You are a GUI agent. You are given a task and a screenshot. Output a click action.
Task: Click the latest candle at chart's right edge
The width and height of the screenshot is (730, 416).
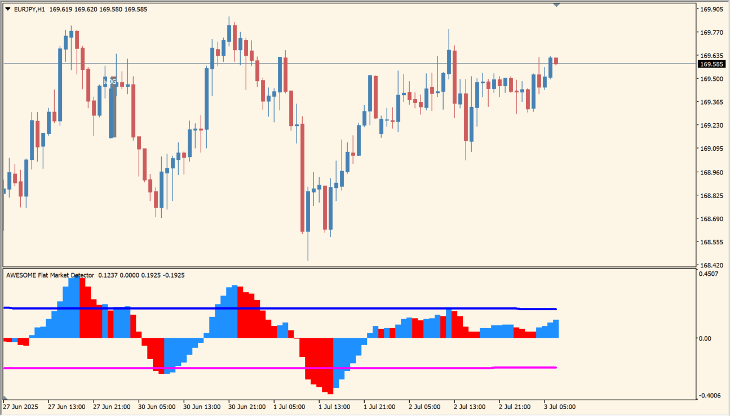click(556, 60)
